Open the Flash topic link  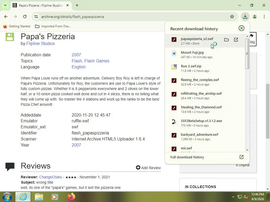coord(77,61)
